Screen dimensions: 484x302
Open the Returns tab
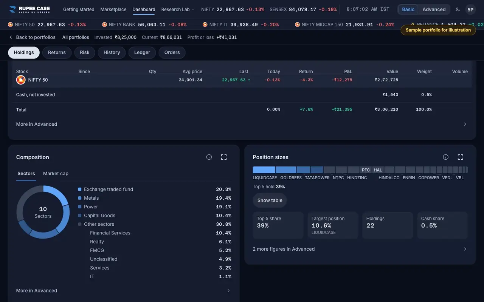click(x=57, y=52)
